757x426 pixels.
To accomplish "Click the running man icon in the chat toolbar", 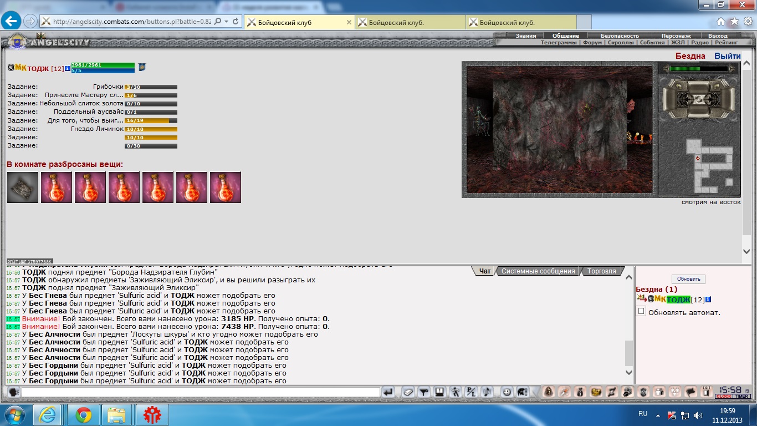I will click(455, 392).
